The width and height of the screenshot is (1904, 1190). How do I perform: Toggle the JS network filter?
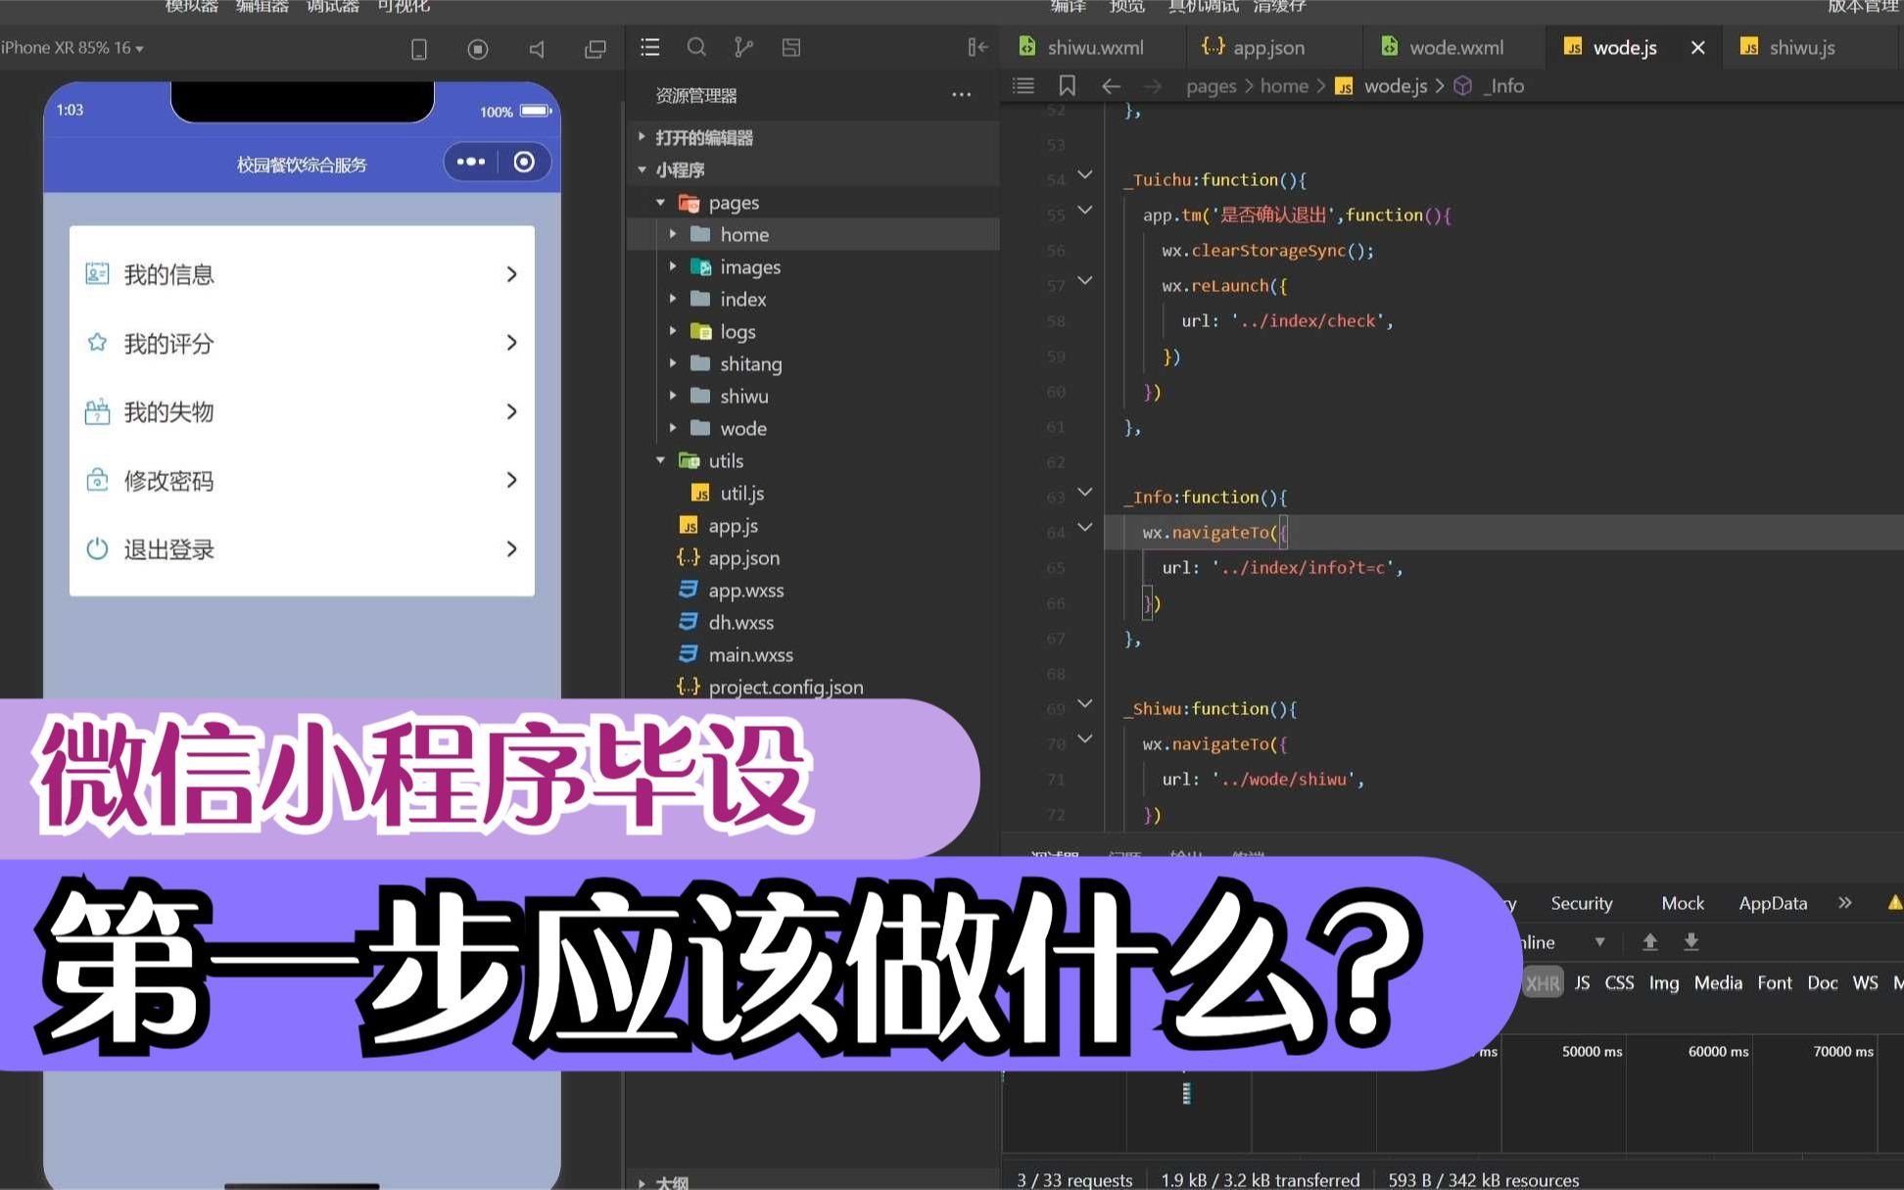[1582, 982]
